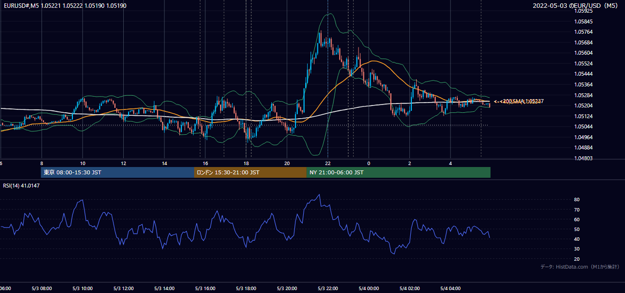Click price axis value 1.05845
Viewport: 625px width, 293px height.
pyautogui.click(x=583, y=21)
